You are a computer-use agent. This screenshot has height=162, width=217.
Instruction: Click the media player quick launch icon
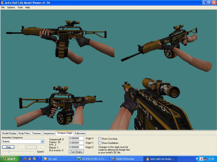pos(34,159)
